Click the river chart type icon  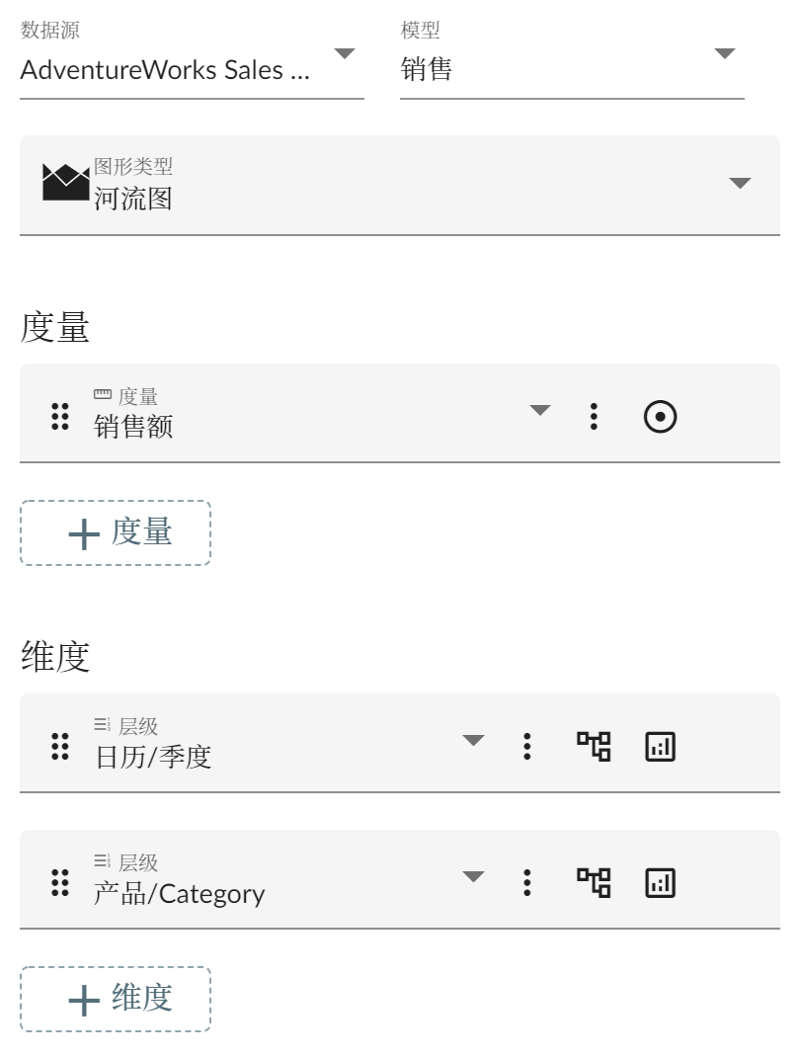click(x=66, y=183)
